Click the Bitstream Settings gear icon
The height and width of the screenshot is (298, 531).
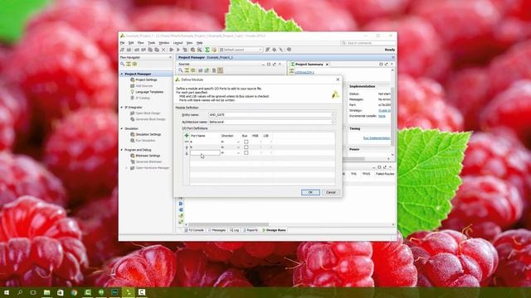(133, 156)
